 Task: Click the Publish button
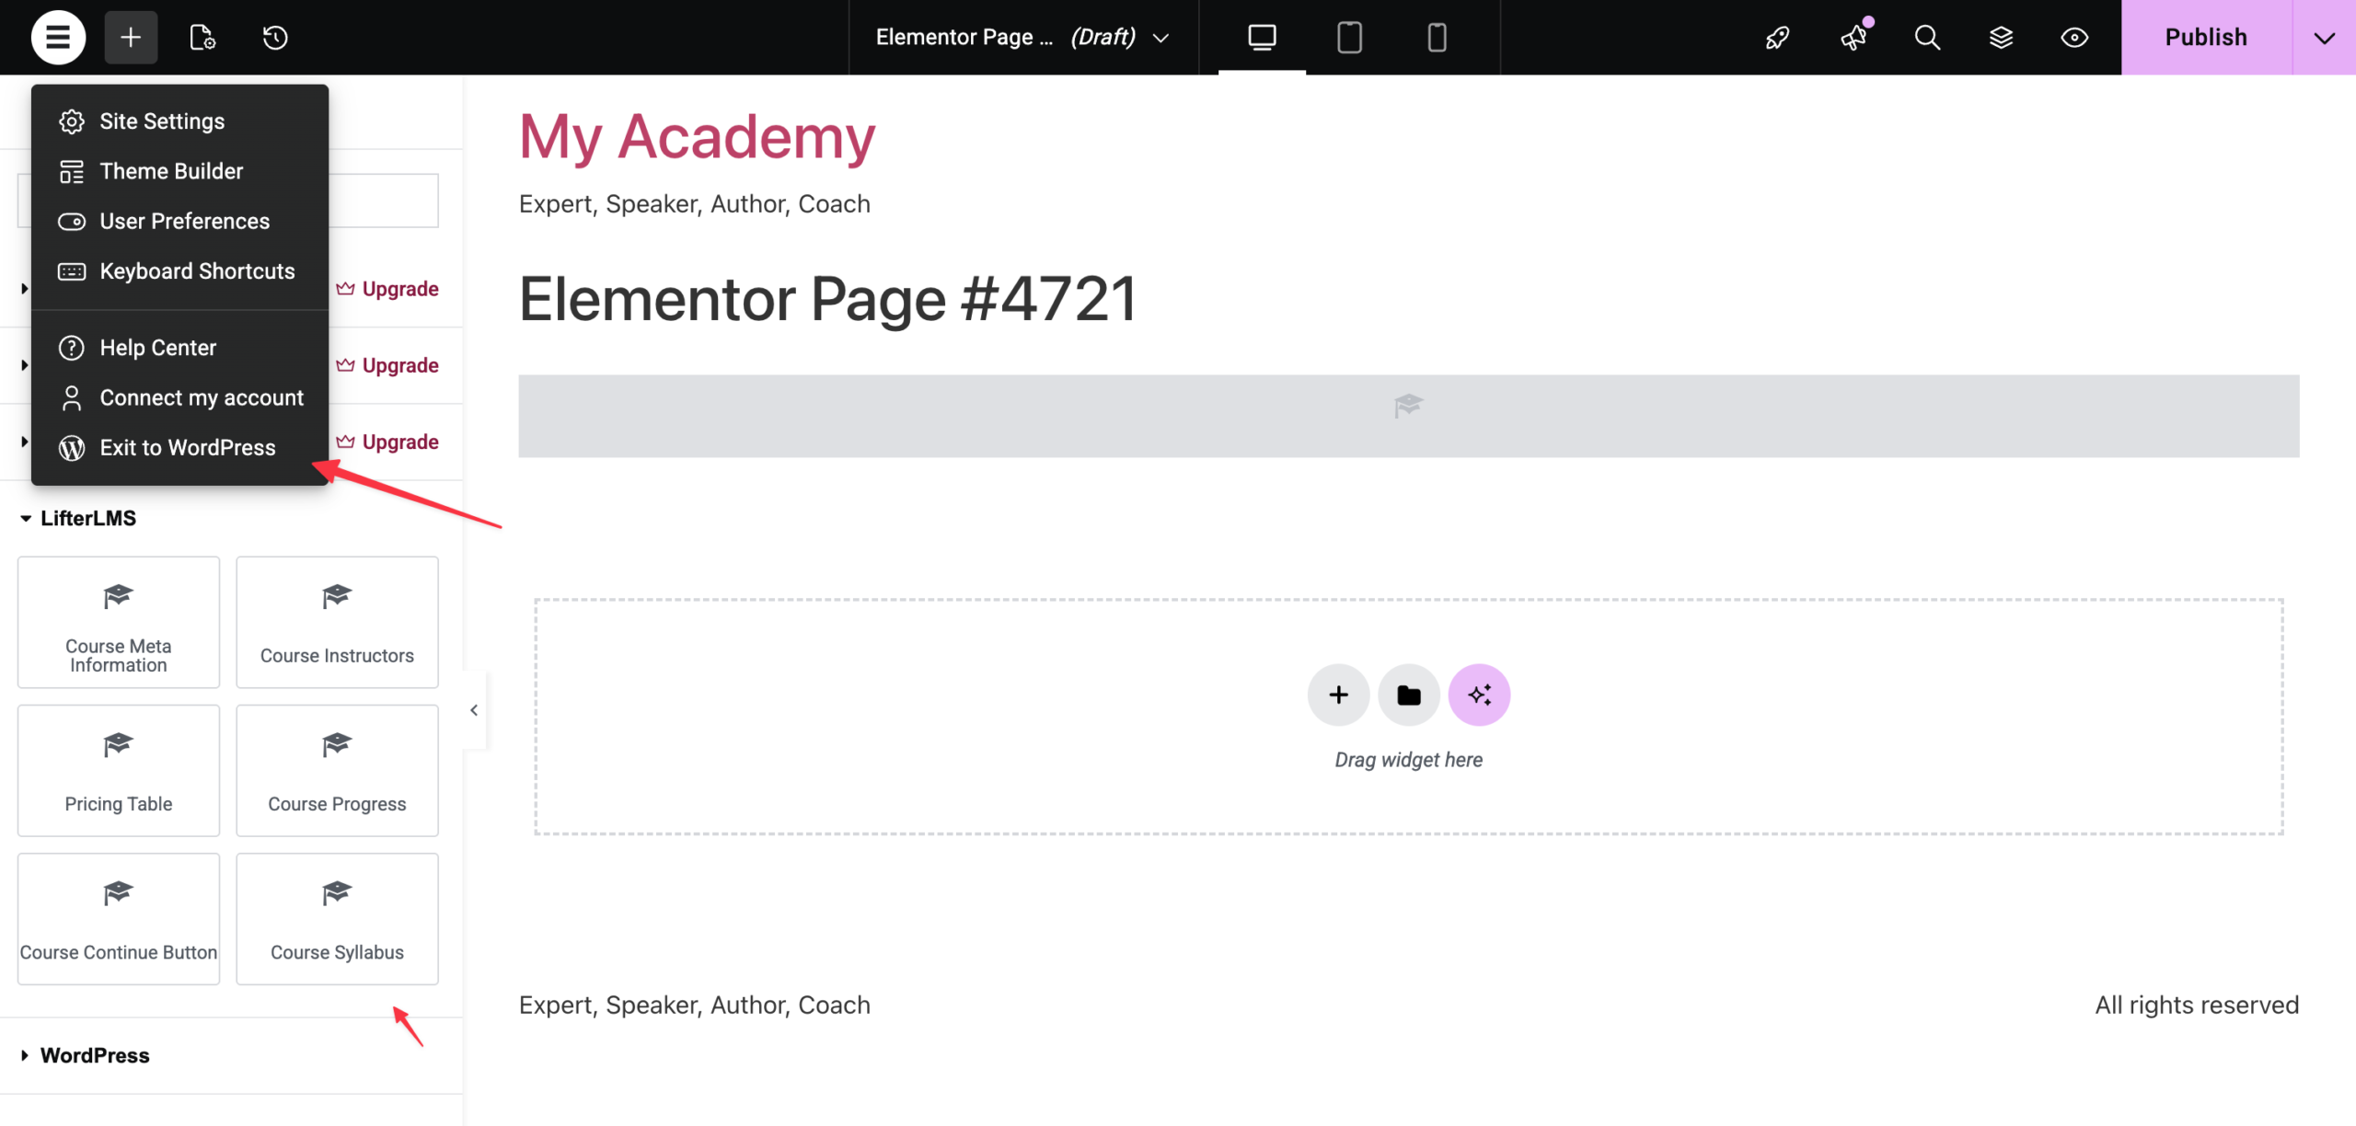(2206, 38)
